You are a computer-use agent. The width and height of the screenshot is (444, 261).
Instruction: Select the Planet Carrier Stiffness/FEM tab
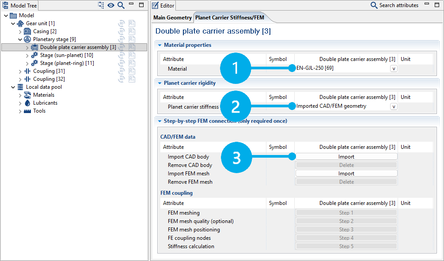tap(230, 18)
